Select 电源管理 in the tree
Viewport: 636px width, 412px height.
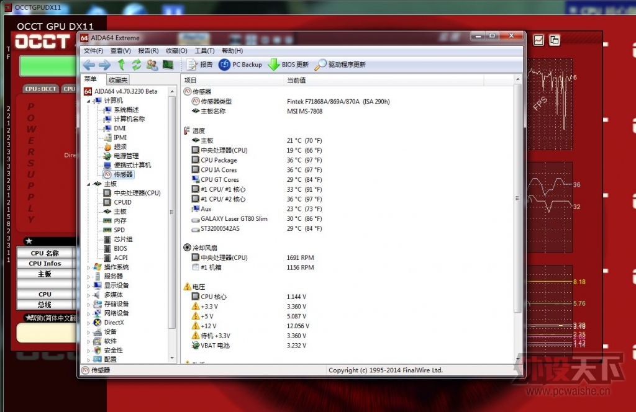coord(126,156)
